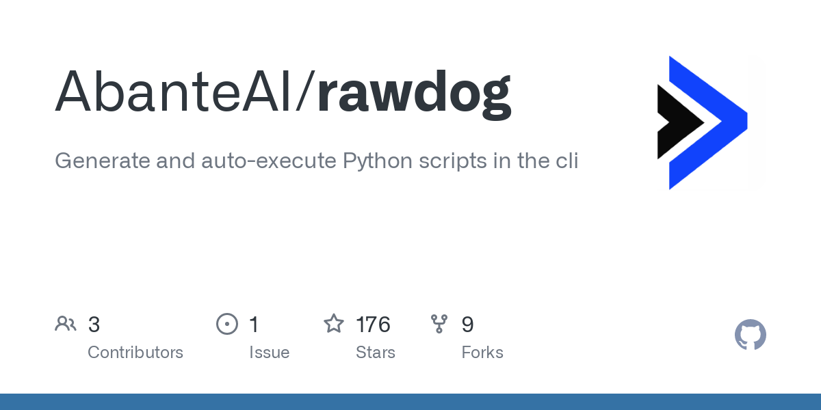Click the Contributors label
This screenshot has height=410, width=821.
coord(135,353)
